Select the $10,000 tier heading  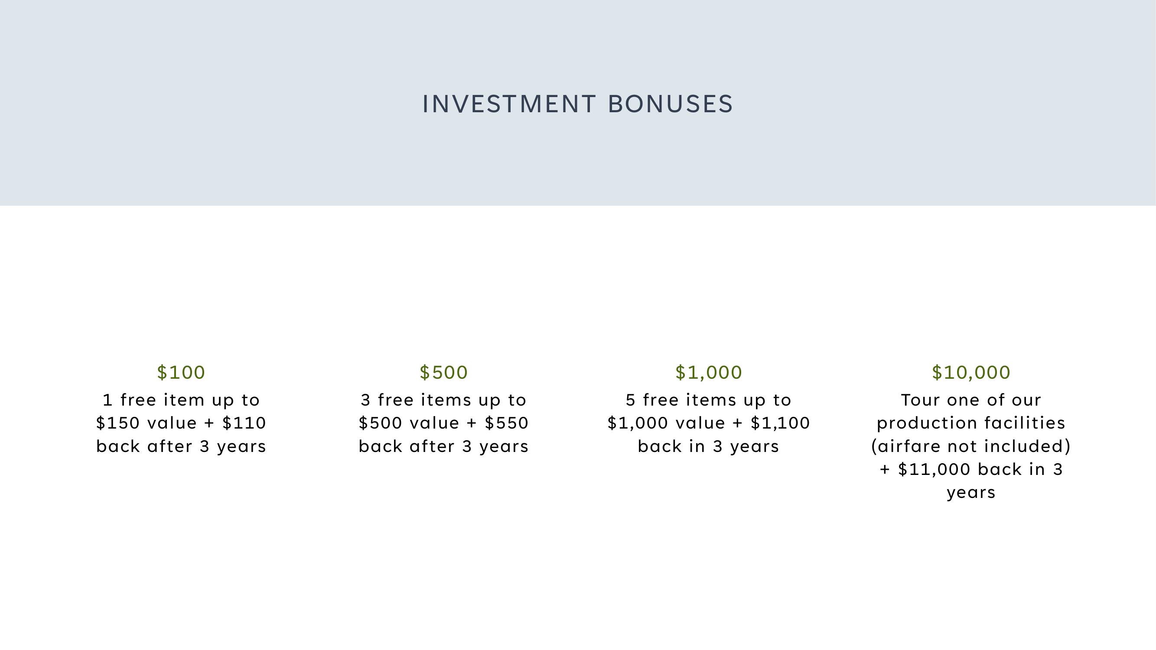[971, 372]
